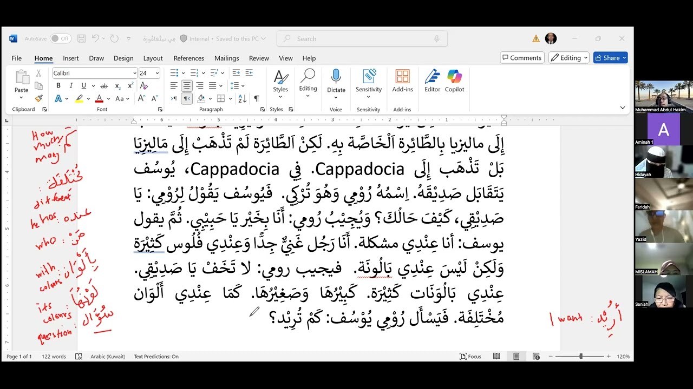Click the Editing mode button
Viewport: 693px width, 389px height.
coord(570,58)
